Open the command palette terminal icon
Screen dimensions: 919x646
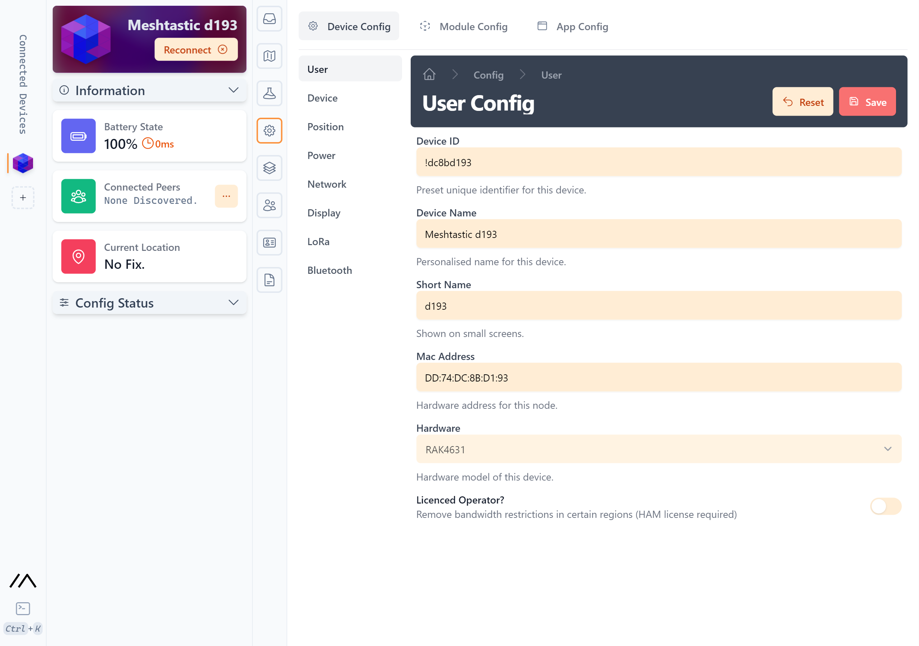(23, 608)
